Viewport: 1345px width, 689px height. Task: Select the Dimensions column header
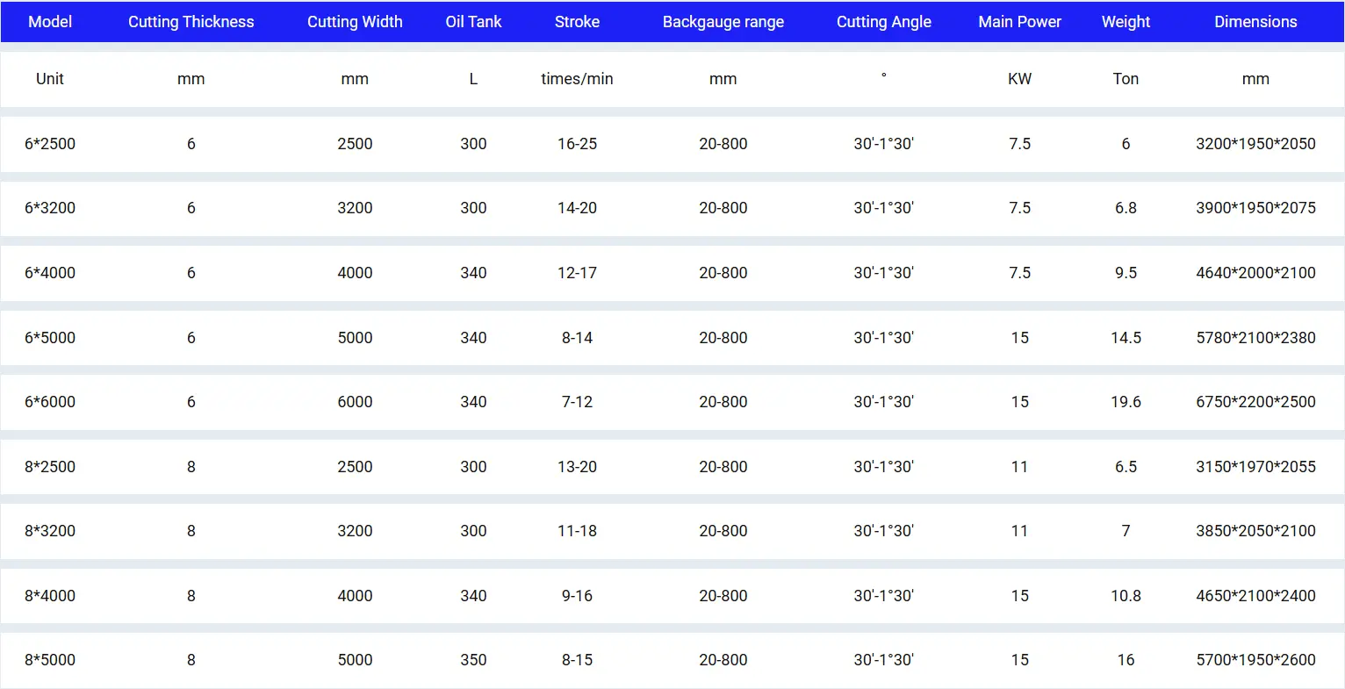click(1255, 22)
